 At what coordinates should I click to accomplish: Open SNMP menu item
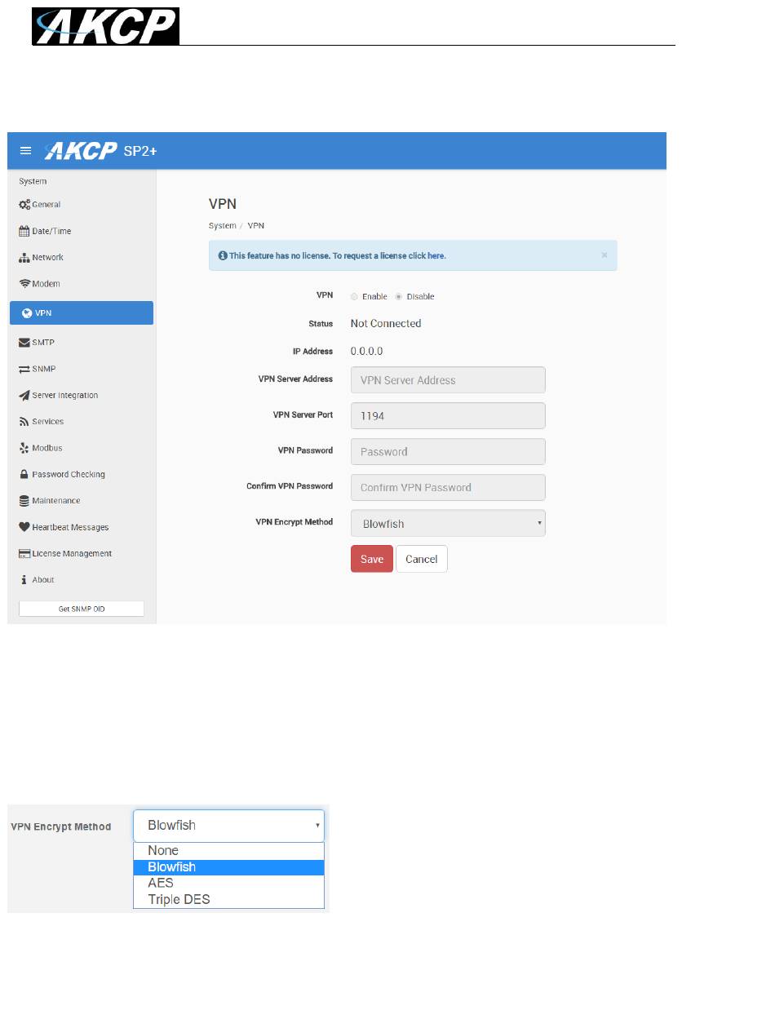82,369
